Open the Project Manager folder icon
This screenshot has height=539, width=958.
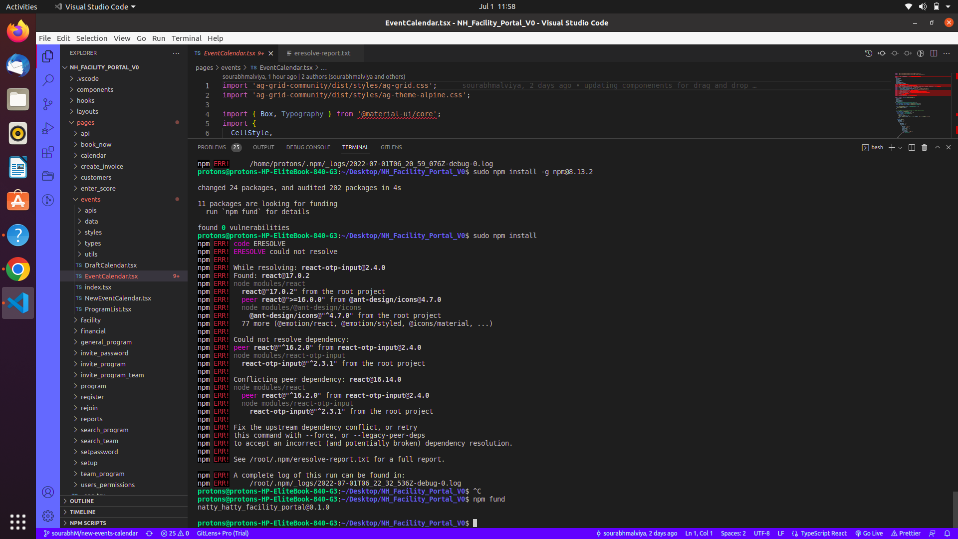(48, 176)
